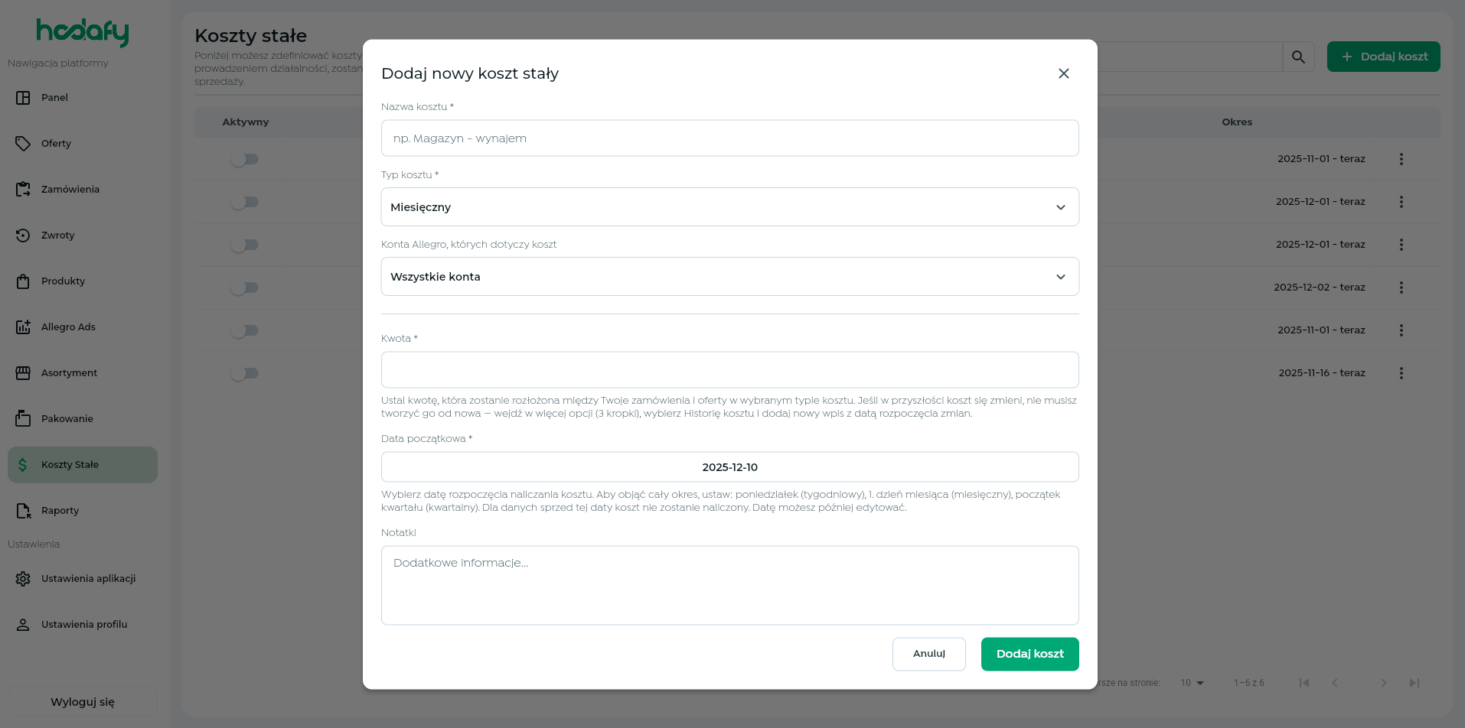The height and width of the screenshot is (728, 1465).
Task: Click the Zwroty returns icon
Action: 23,236
